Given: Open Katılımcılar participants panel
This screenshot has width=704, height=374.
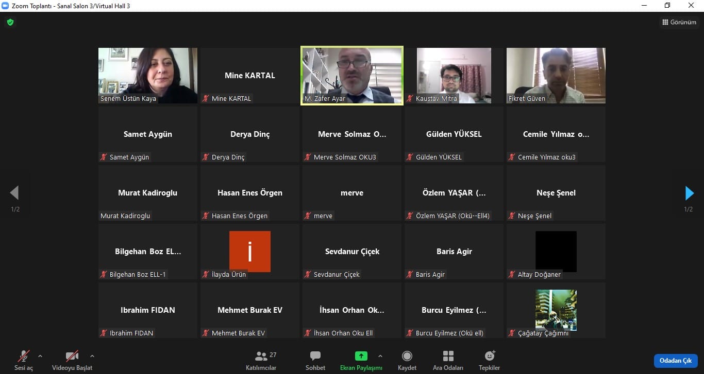Looking at the screenshot, I should [x=261, y=360].
